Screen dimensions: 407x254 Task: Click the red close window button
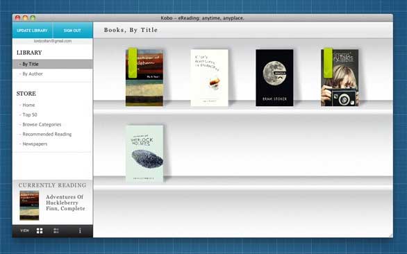(x=17, y=18)
